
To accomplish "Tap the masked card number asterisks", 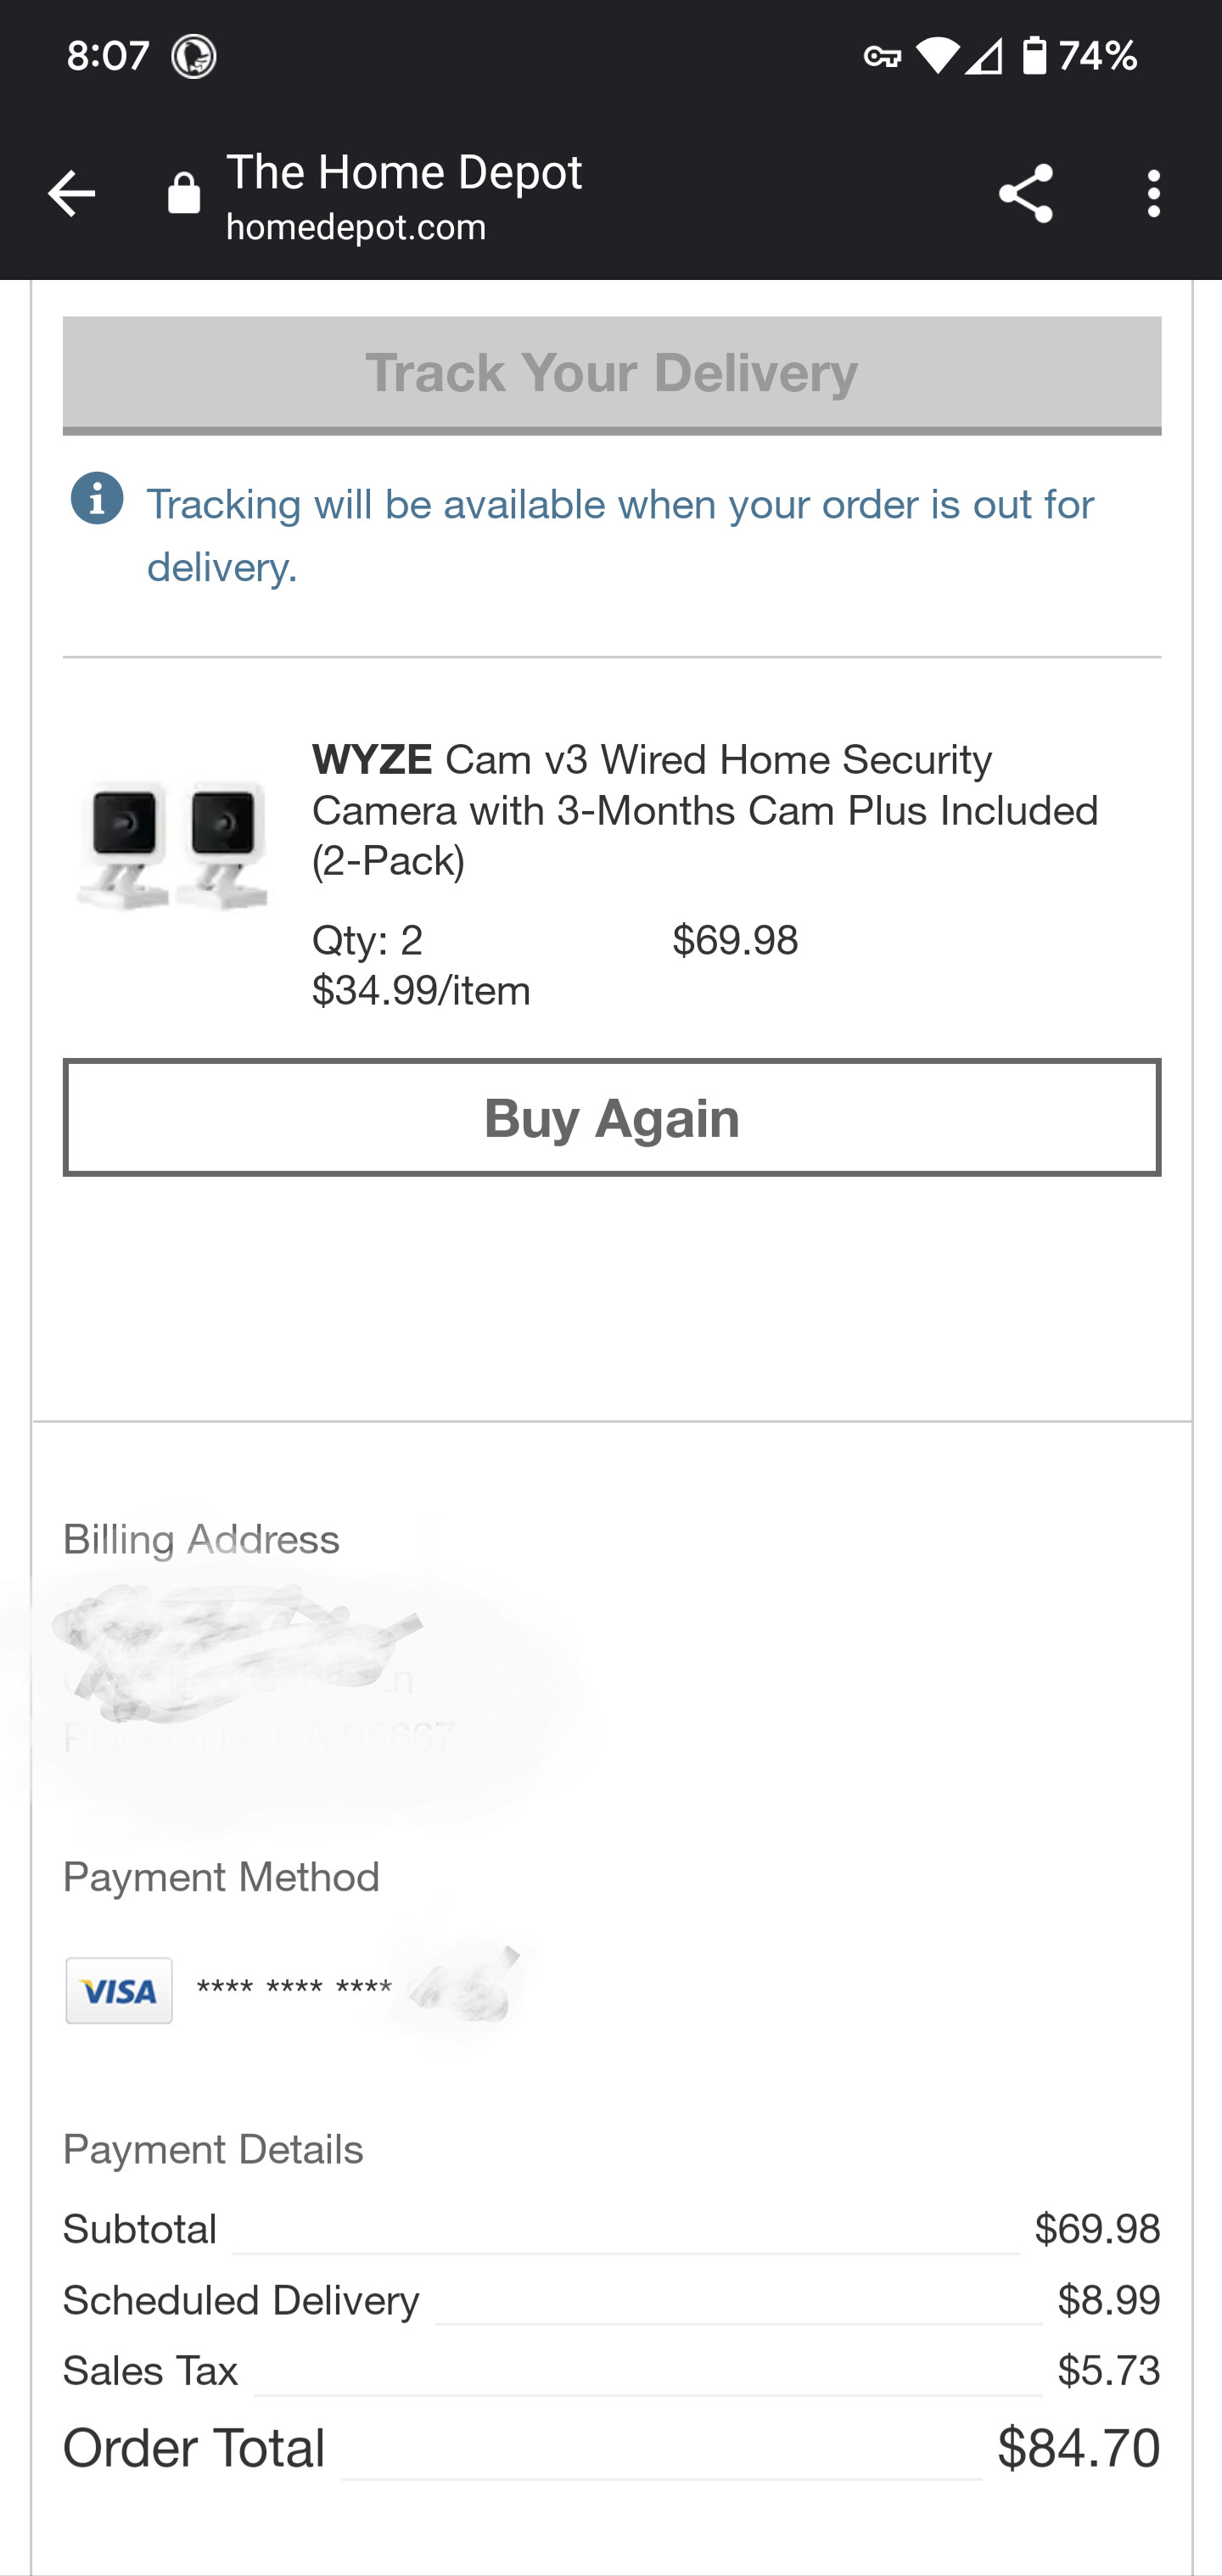I will [294, 1990].
